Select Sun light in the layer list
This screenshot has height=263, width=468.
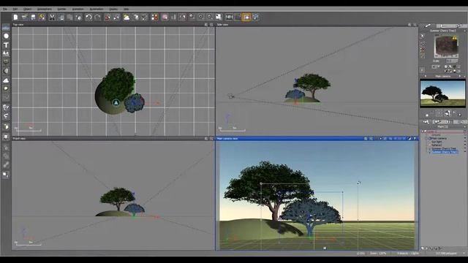[437, 142]
